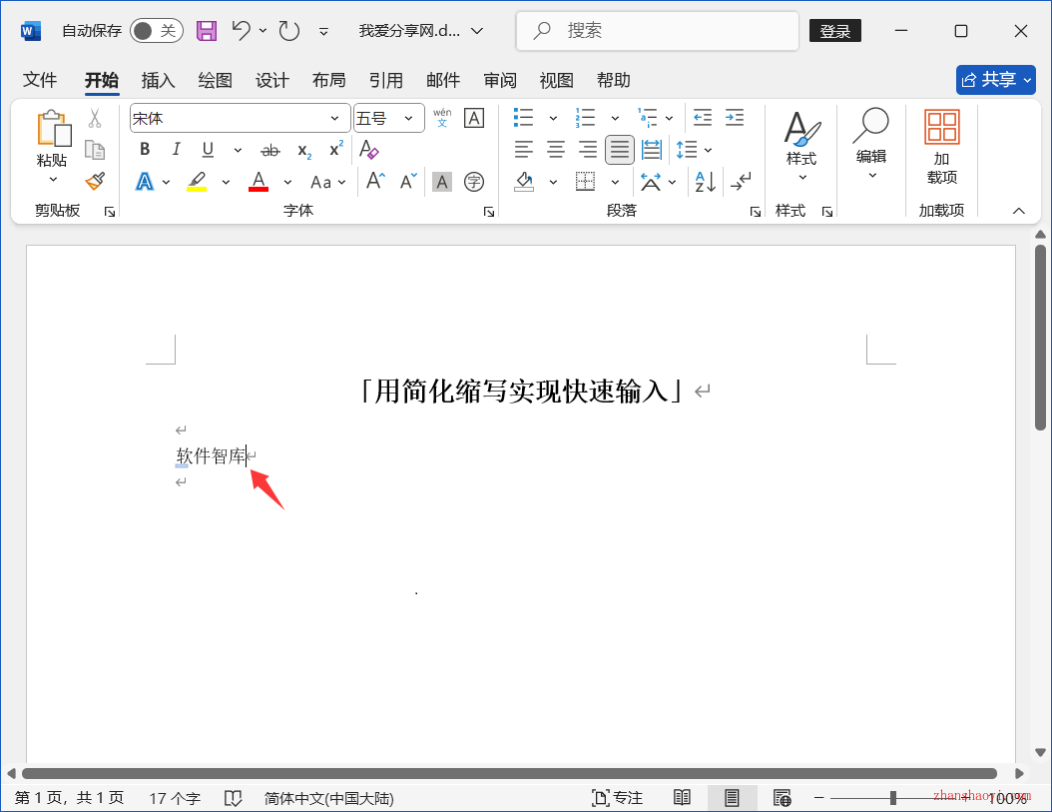Click the proofing book icon in status bar
This screenshot has width=1052, height=812.
233,798
